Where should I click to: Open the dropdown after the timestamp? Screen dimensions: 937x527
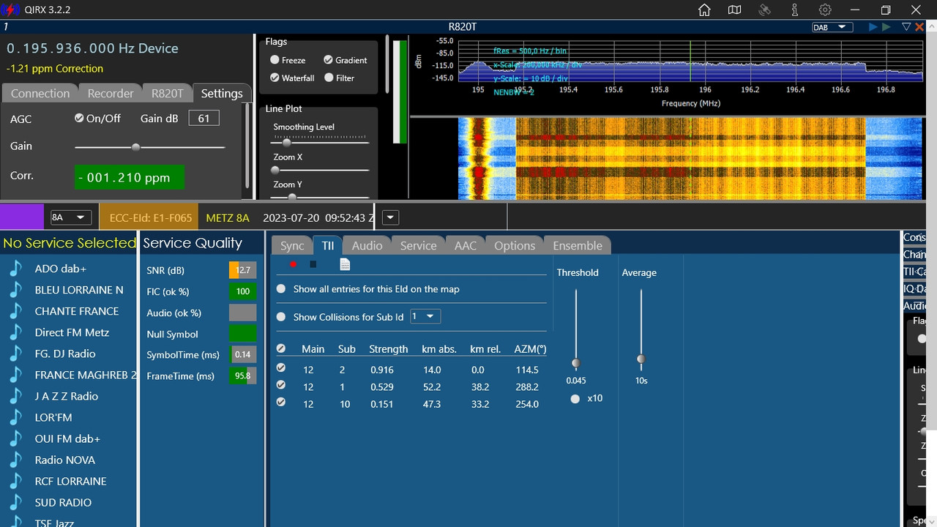(390, 217)
